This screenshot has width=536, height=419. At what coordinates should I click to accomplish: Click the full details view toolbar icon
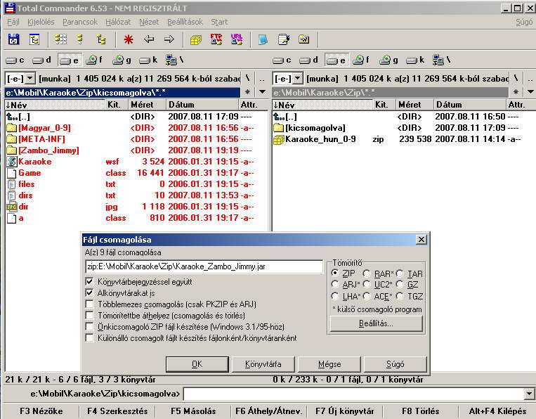80,39
